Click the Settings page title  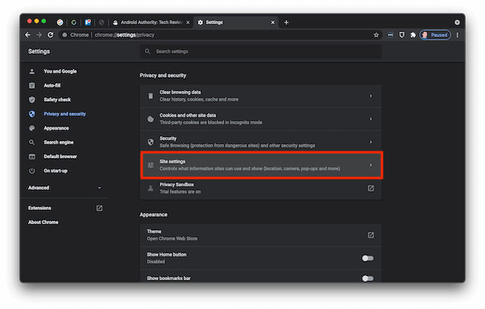pyautogui.click(x=39, y=51)
